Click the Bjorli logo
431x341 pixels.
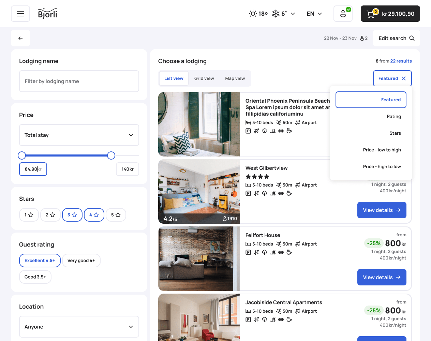(x=47, y=14)
